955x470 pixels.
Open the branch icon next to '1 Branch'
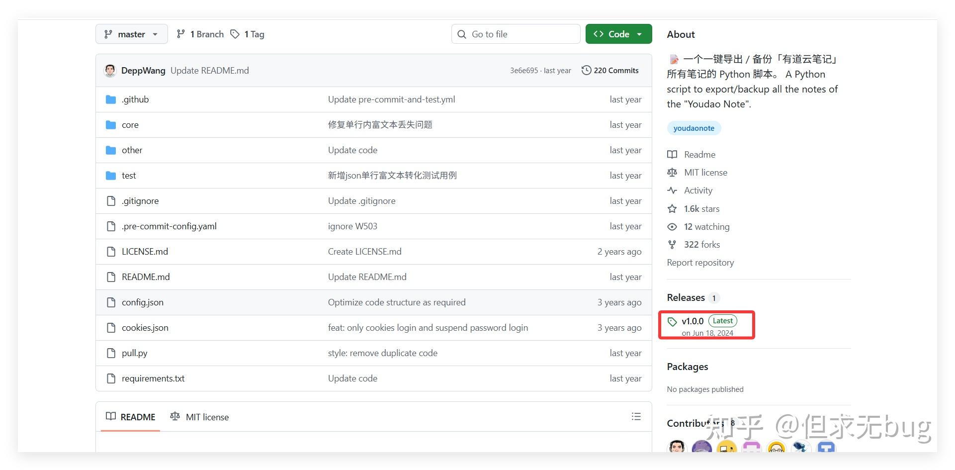pos(180,34)
